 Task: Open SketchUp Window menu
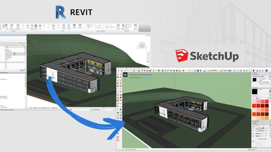(x=138, y=68)
